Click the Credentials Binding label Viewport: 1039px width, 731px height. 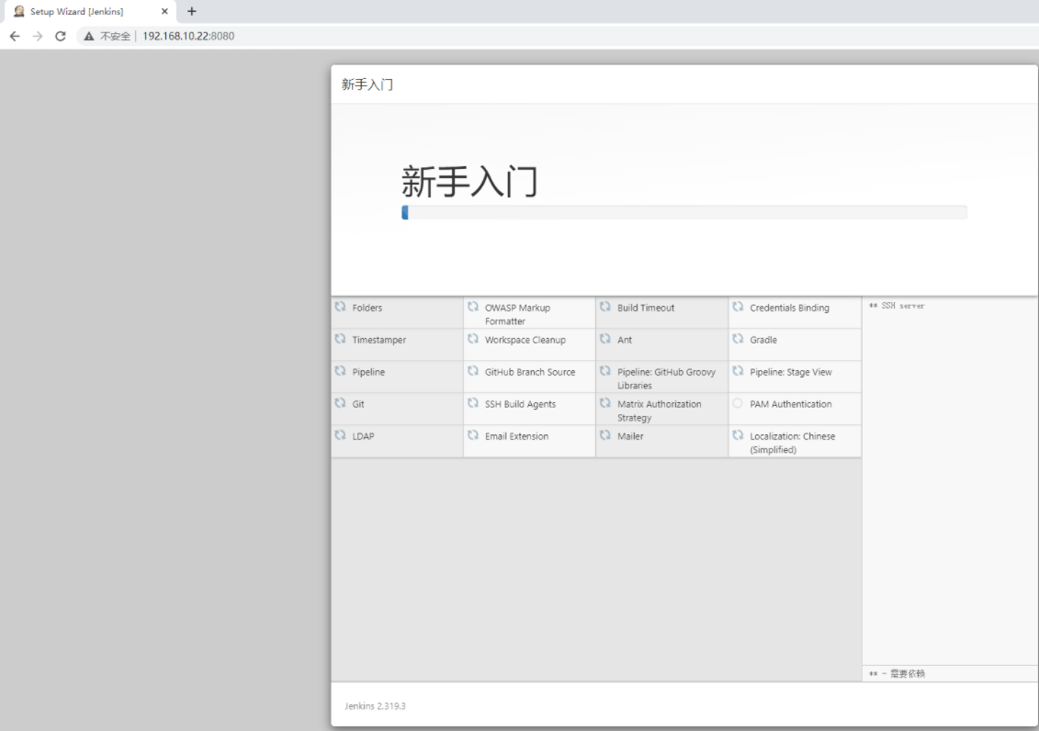(789, 308)
